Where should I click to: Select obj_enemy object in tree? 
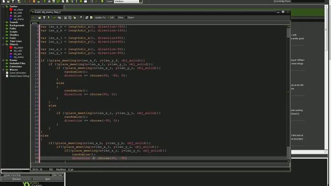[x=19, y=57]
